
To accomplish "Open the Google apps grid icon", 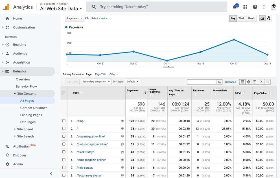I will point(245,7).
